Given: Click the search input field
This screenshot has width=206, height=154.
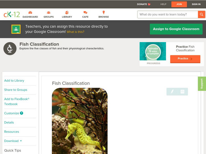Looking at the screenshot, I should pyautogui.click(x=168, y=14).
